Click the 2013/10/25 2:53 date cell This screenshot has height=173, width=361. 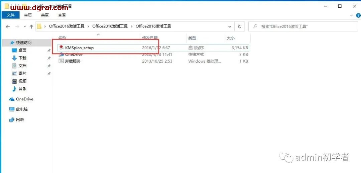(157, 61)
